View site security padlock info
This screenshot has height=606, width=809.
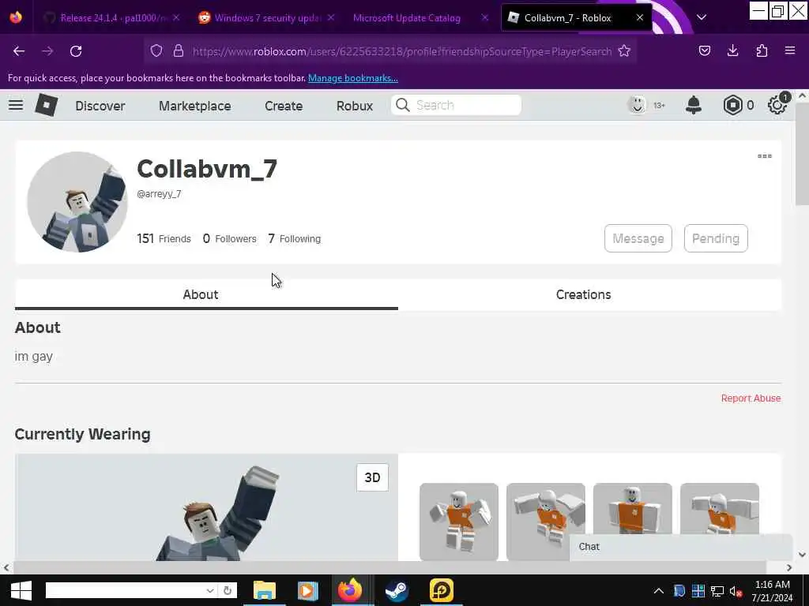(179, 51)
